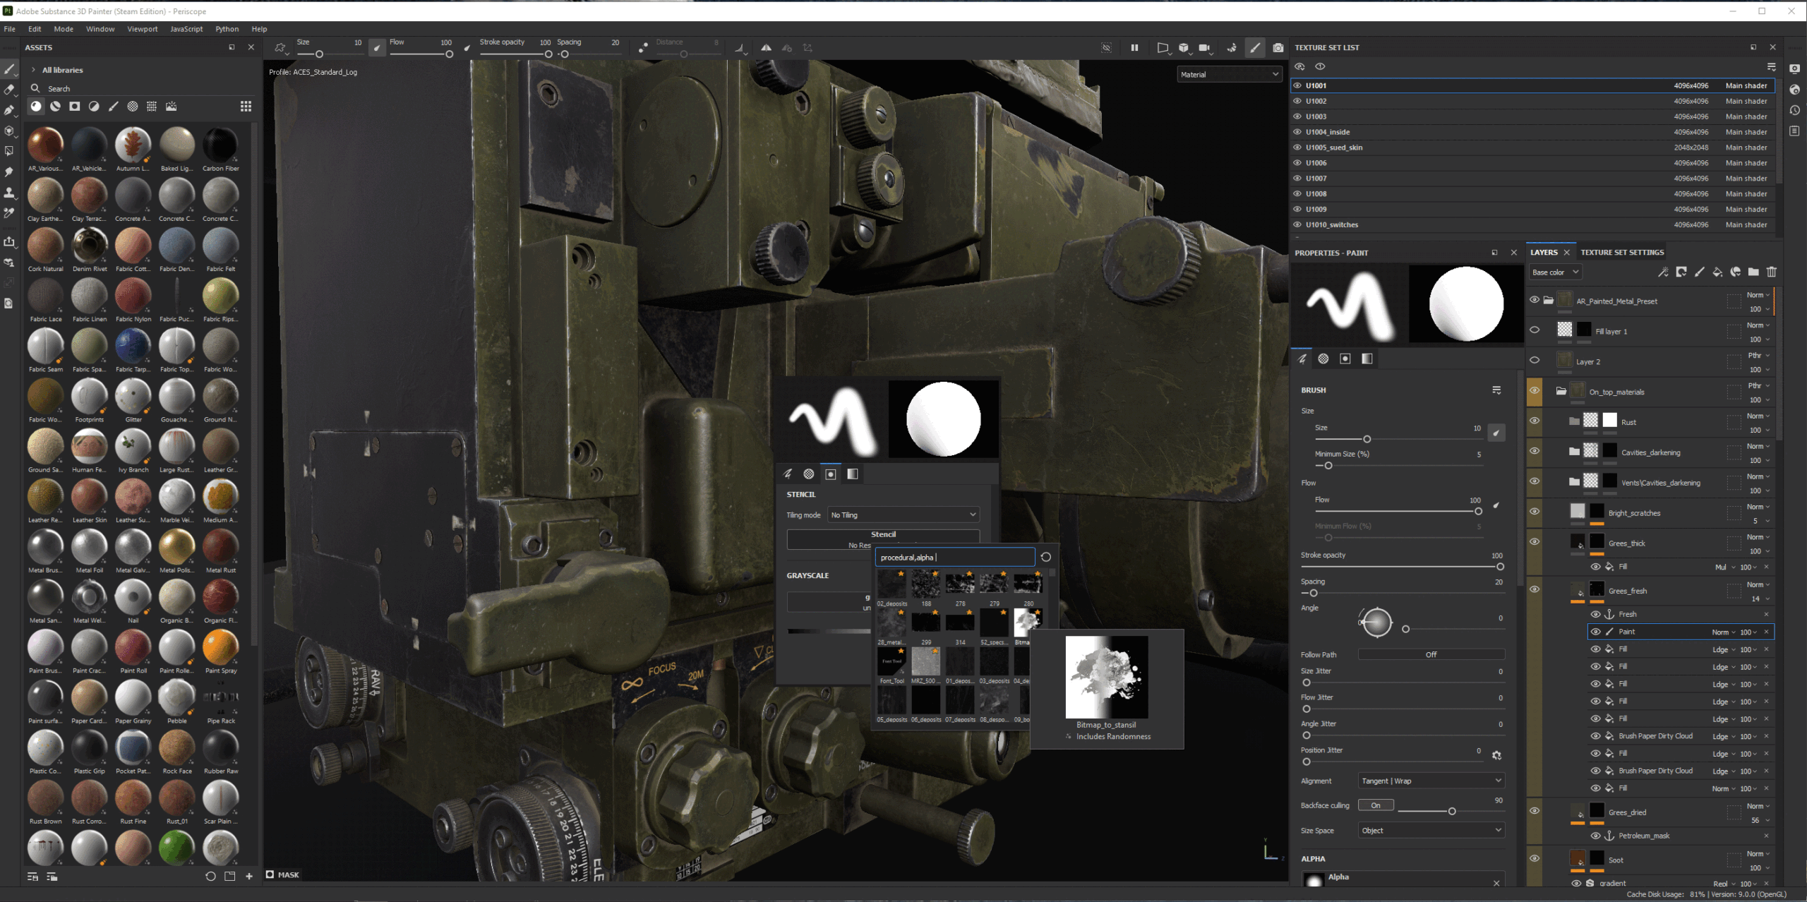Add a folder in Layers panel
The width and height of the screenshot is (1807, 902).
click(1753, 272)
